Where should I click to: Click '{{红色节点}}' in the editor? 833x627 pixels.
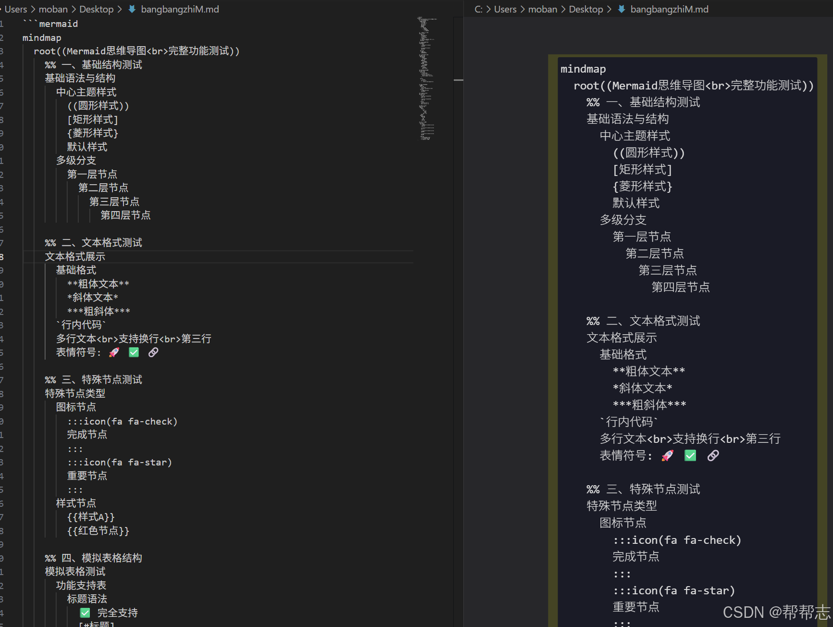[98, 530]
